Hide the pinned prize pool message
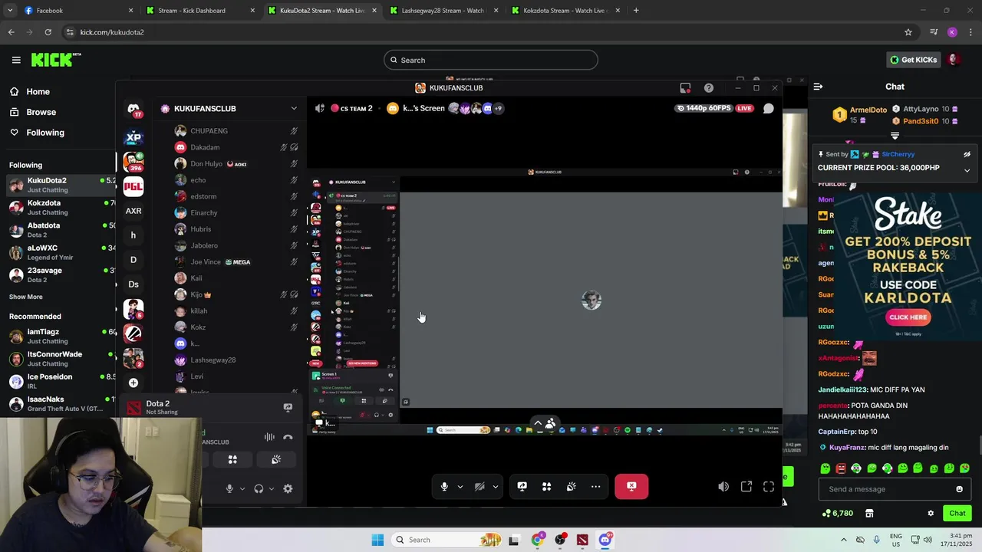982x552 pixels. tap(967, 154)
